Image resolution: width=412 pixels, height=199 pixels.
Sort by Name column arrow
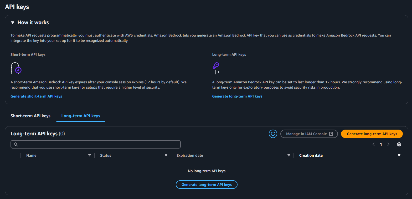[x=90, y=155]
